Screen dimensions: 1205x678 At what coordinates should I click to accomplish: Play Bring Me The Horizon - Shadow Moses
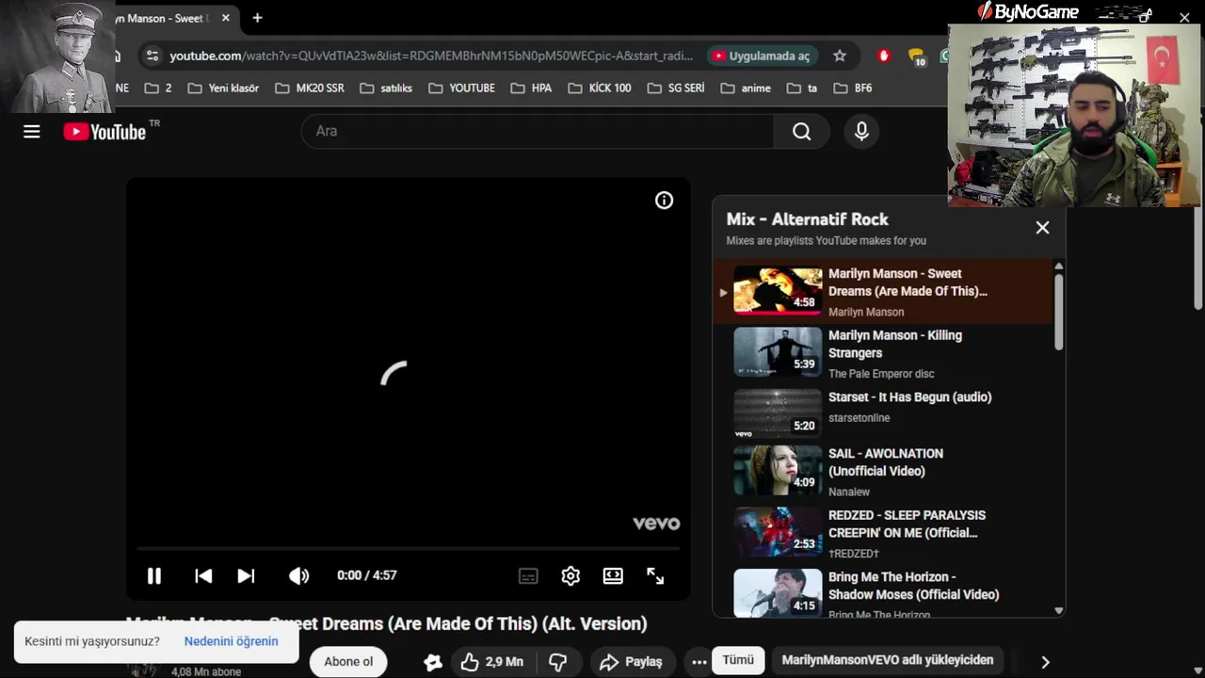tap(882, 593)
